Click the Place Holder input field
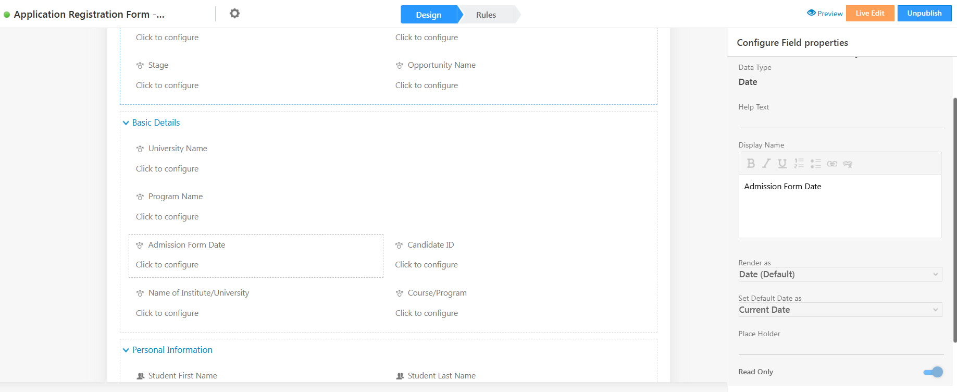Image resolution: width=957 pixels, height=392 pixels. (x=840, y=348)
